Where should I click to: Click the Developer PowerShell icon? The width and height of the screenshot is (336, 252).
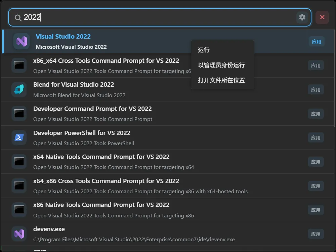(19, 137)
